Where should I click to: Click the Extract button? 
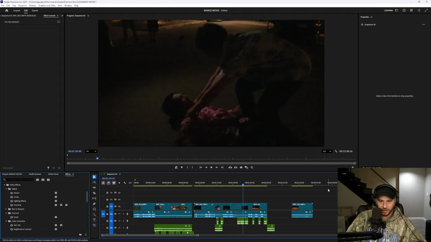[x=235, y=167]
